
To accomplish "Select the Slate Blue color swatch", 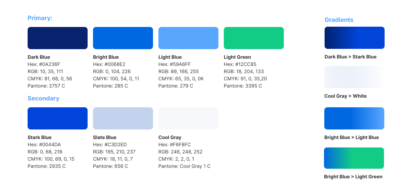I will 123,118.
